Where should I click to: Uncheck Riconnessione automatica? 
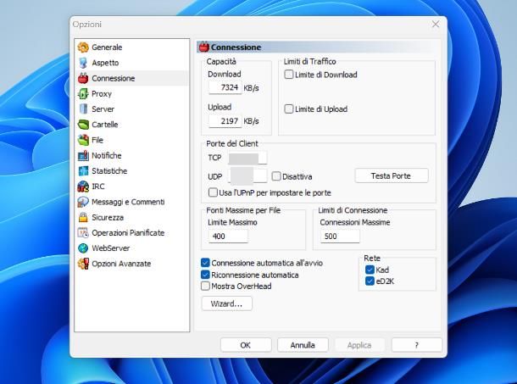point(205,275)
